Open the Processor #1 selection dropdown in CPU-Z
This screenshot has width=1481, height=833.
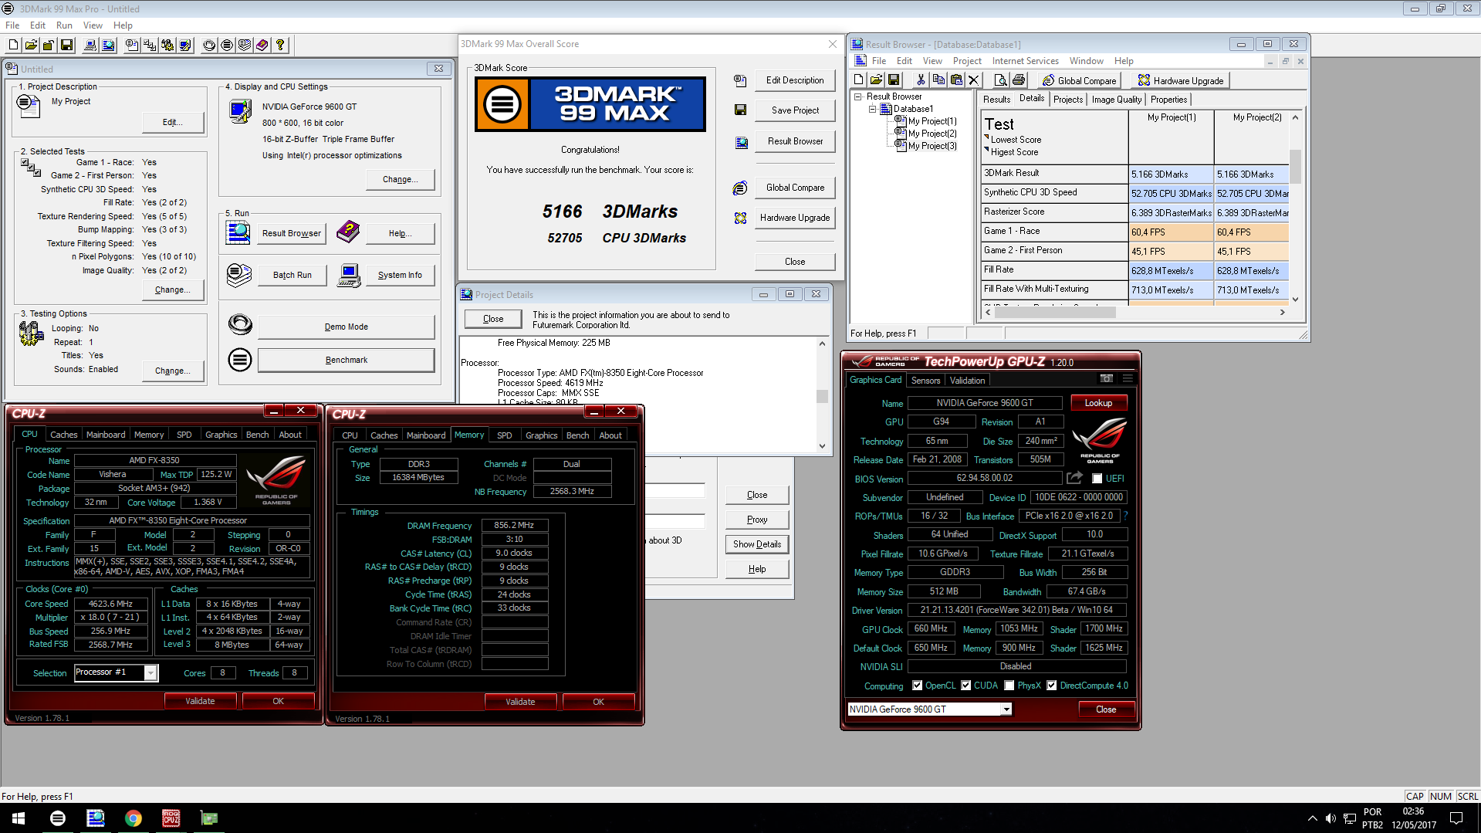point(150,673)
